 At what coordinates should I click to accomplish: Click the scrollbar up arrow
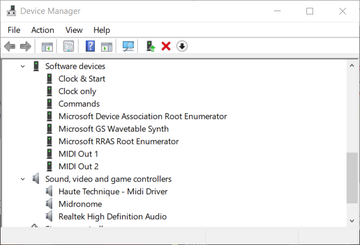352,66
